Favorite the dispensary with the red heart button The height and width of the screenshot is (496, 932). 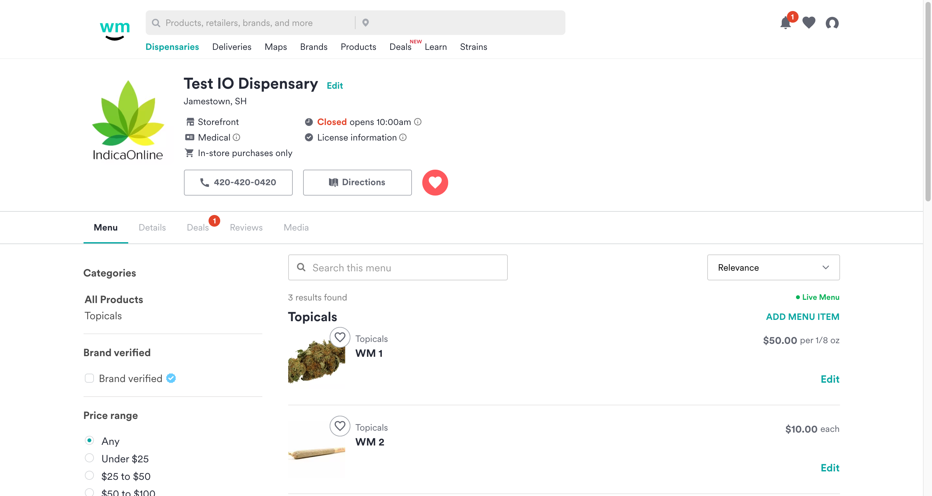point(435,182)
